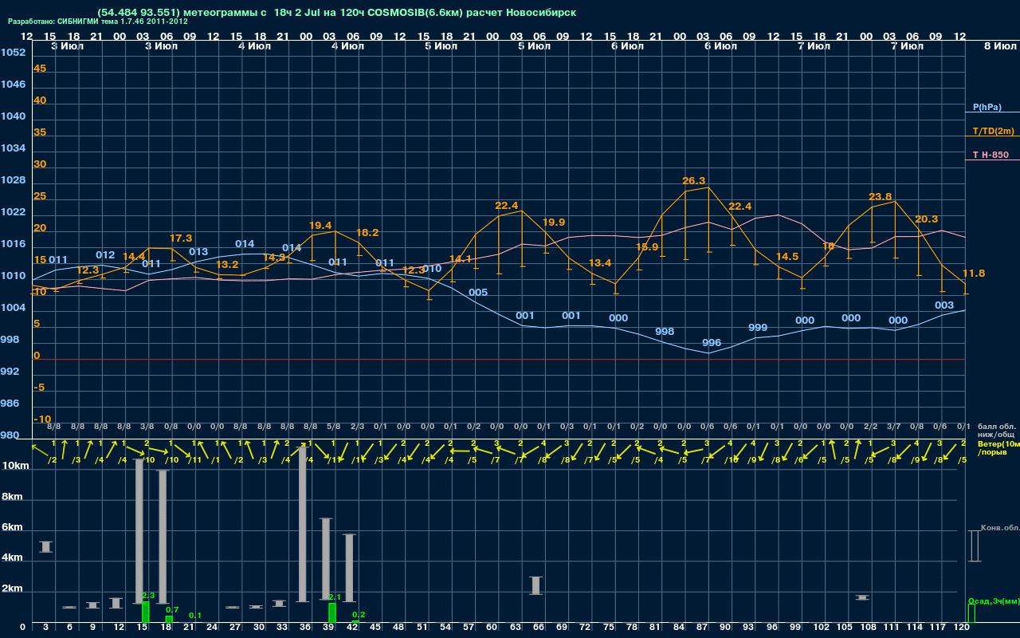Click the precipitation amount 0.7 label
The width and height of the screenshot is (1020, 638).
[171, 610]
